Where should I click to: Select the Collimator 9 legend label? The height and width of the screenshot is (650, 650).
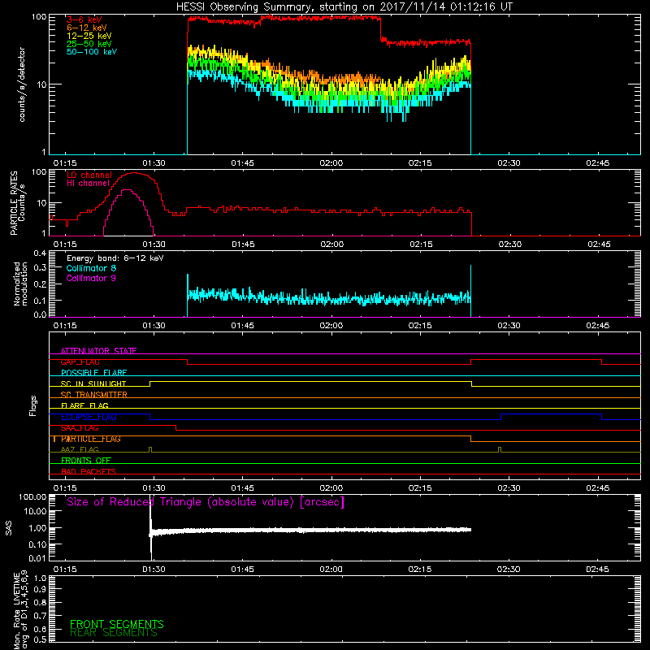[x=91, y=278]
